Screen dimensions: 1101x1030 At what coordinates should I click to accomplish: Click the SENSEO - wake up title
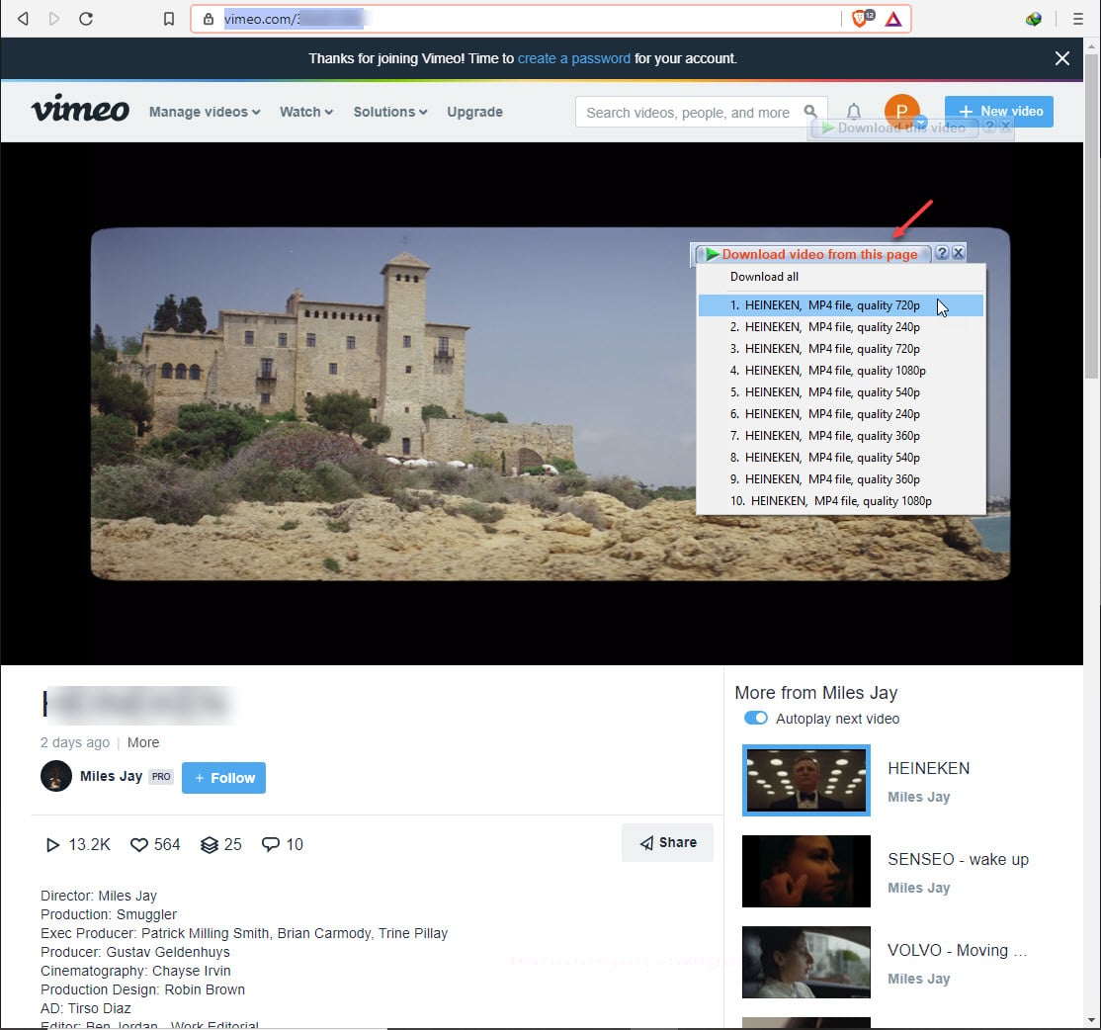pos(958,859)
